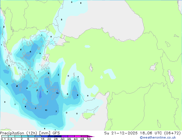This screenshot has height=140, width=182.
Task: Click the 25–30 mm dark navy swatch
Action: pyautogui.click(x=58, y=136)
